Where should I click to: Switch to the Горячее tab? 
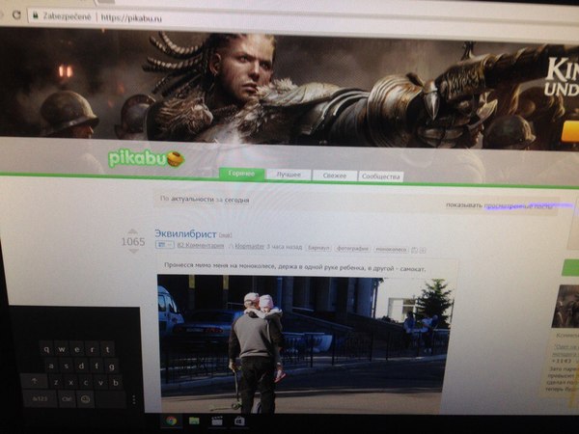(240, 175)
